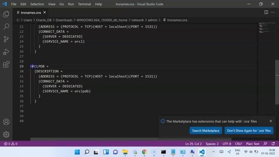The image size is (279, 157).
Task: Open the clock and date 07-02-2022
Action: click(x=268, y=152)
